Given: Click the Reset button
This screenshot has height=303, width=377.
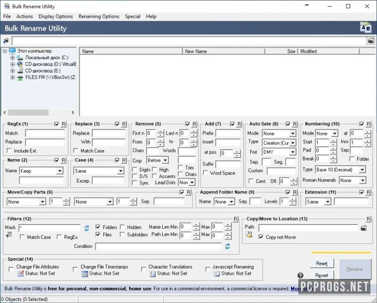Looking at the screenshot, I should [x=322, y=263].
